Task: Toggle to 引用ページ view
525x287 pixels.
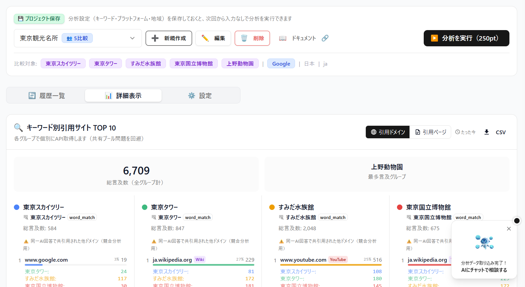Action: pos(430,132)
